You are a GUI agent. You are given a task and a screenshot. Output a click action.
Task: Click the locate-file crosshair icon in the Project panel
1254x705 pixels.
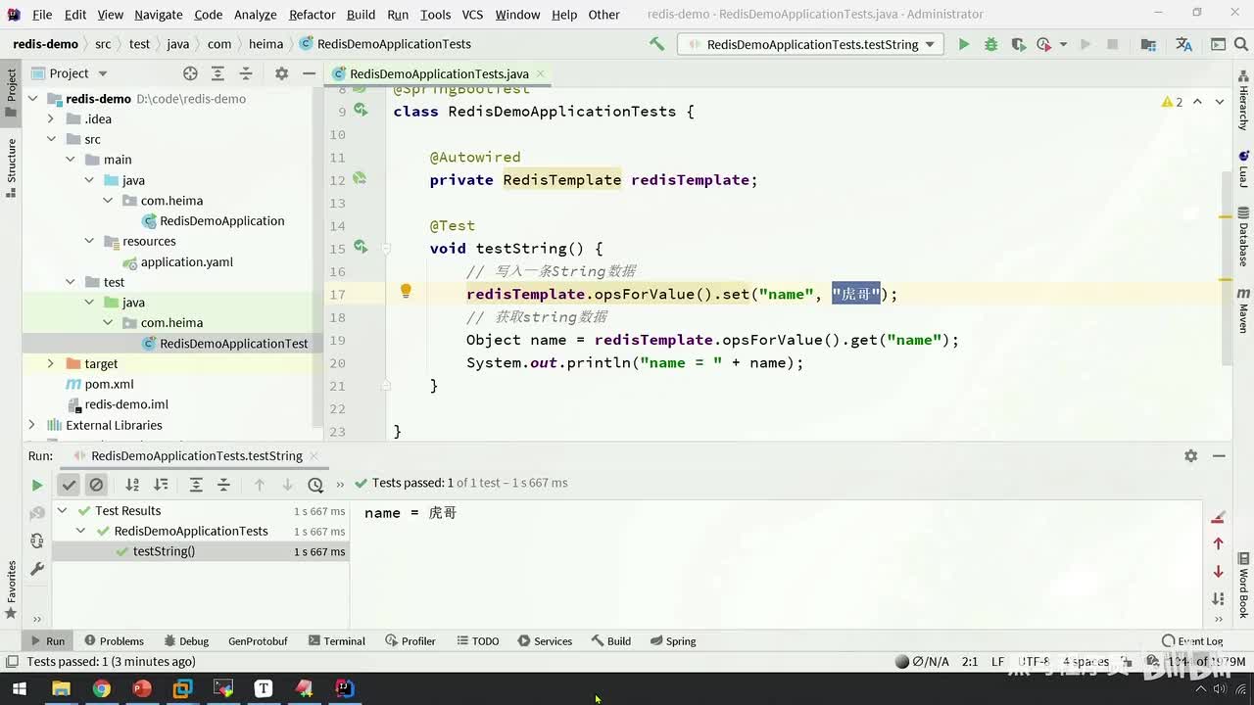190,73
